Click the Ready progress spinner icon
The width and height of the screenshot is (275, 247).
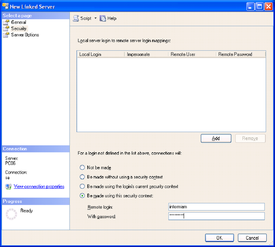11,214
